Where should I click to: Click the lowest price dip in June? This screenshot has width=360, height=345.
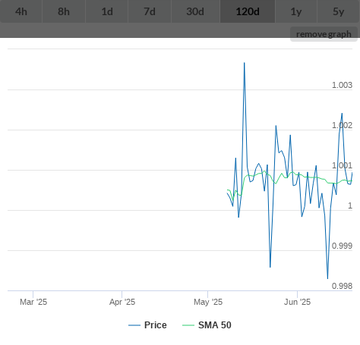(x=327, y=278)
